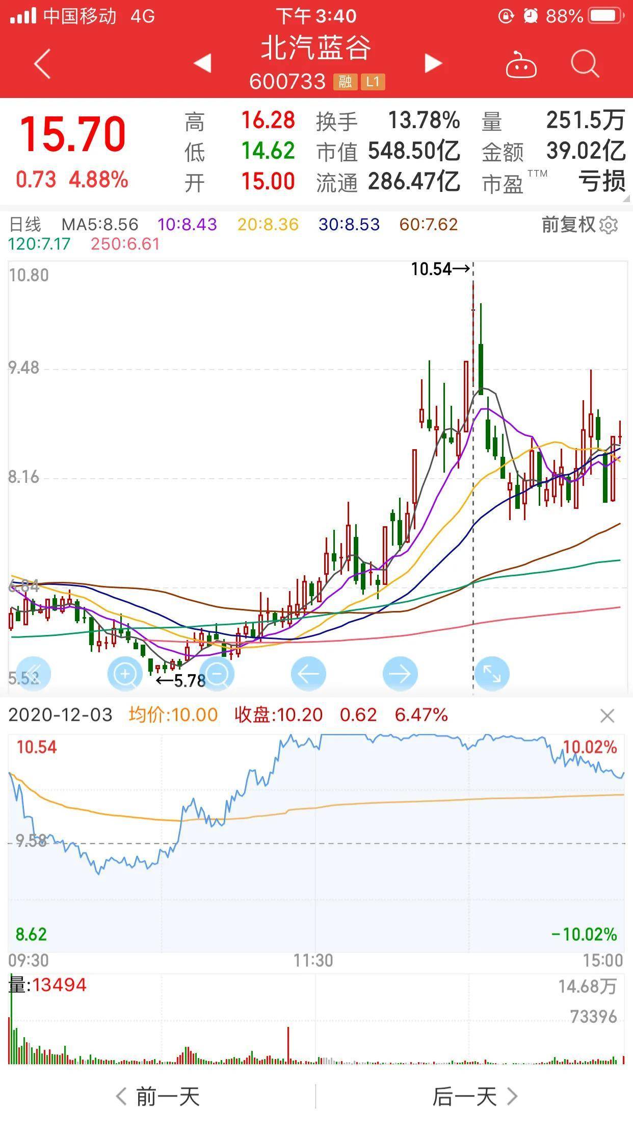Viewport: 633px width, 1127px height.
Task: Go to next day 后一天
Action: pyautogui.click(x=475, y=1096)
